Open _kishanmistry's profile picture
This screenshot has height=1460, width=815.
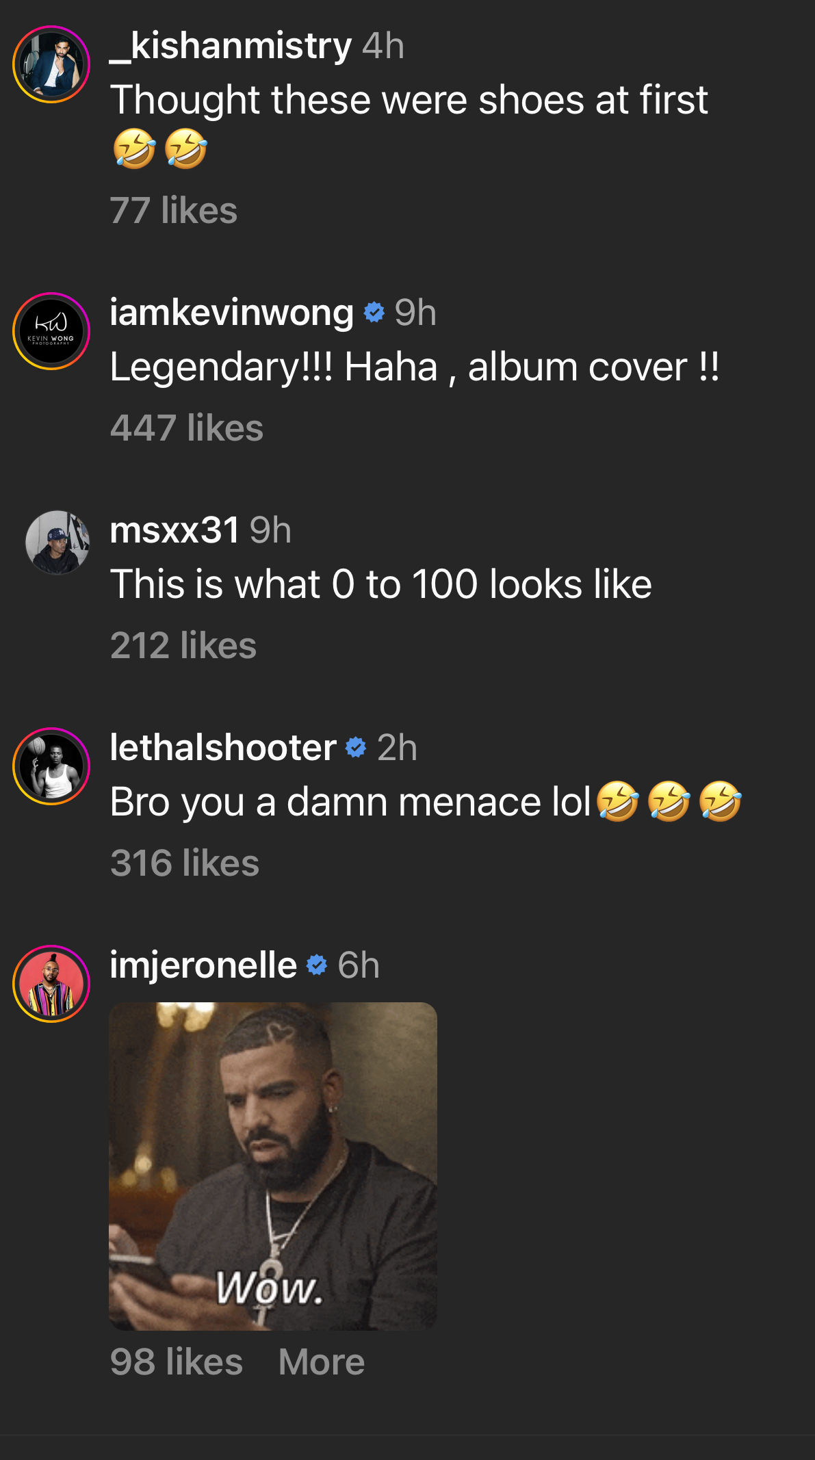click(51, 64)
